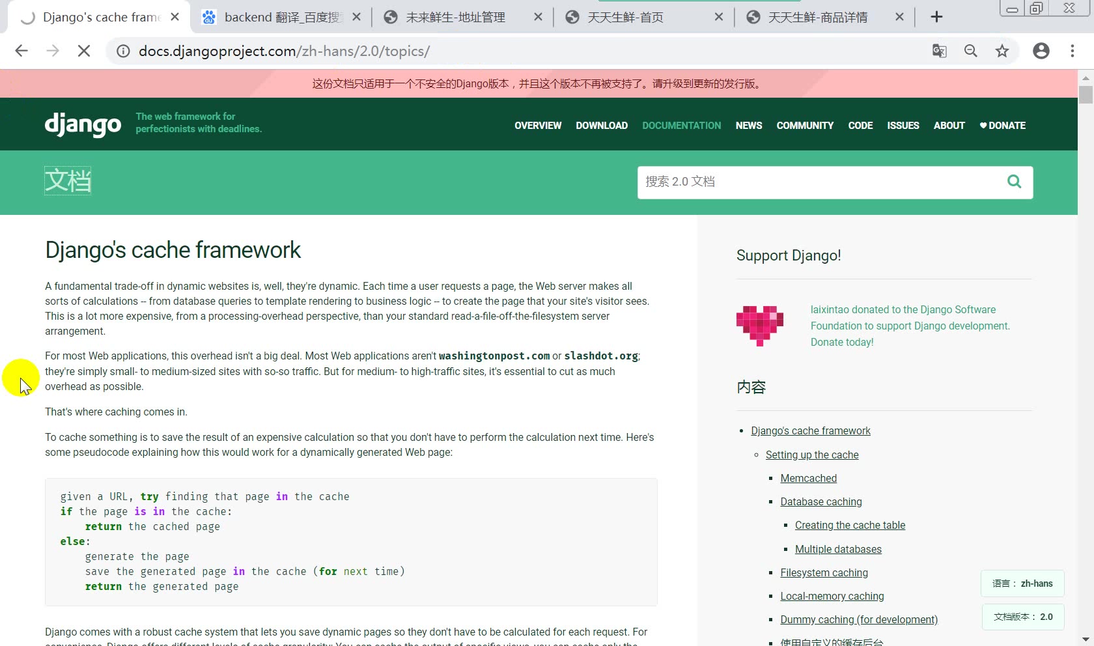The width and height of the screenshot is (1094, 646).
Task: Jump to Filesystem caching section
Action: (x=824, y=572)
